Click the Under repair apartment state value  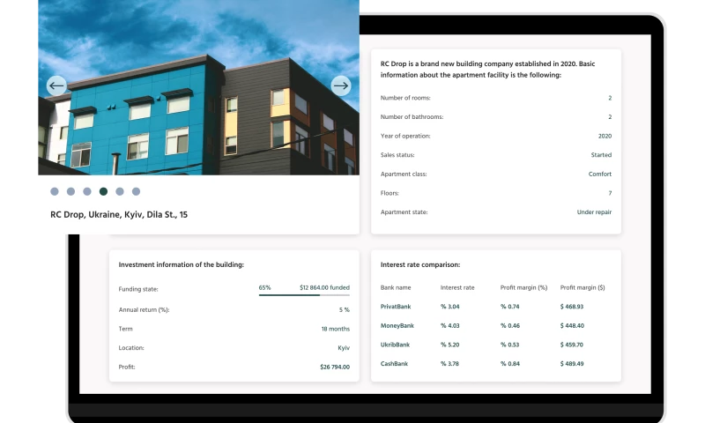pos(594,212)
